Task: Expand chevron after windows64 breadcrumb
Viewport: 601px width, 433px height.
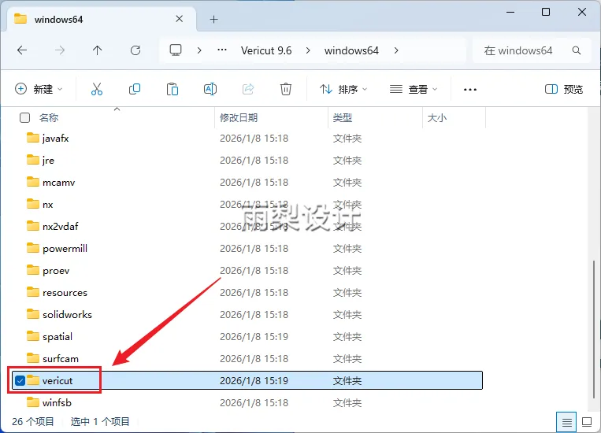Action: (396, 50)
